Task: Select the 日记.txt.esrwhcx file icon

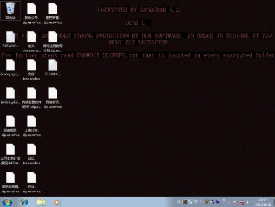Action: [31, 154]
